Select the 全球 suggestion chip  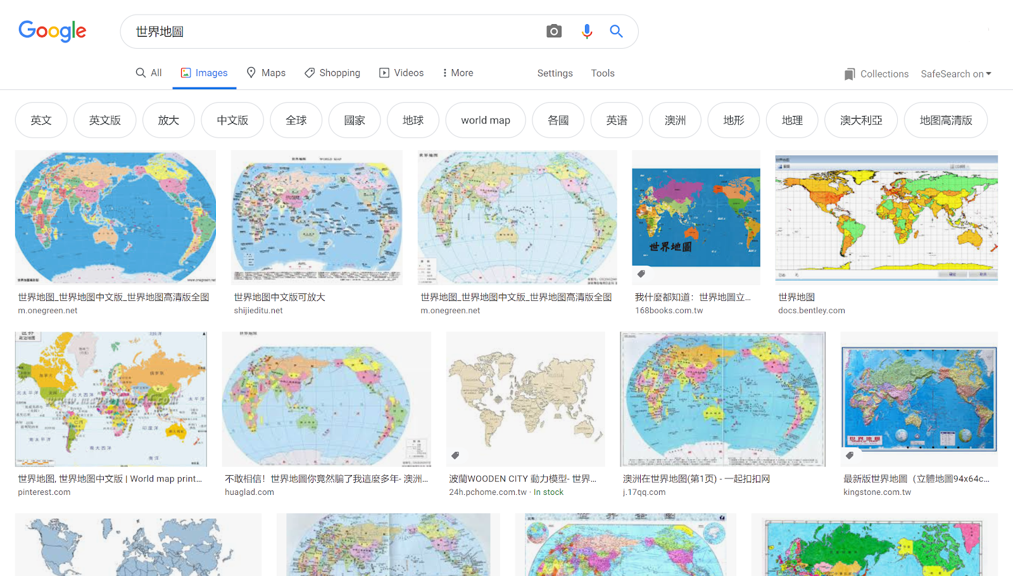(296, 120)
